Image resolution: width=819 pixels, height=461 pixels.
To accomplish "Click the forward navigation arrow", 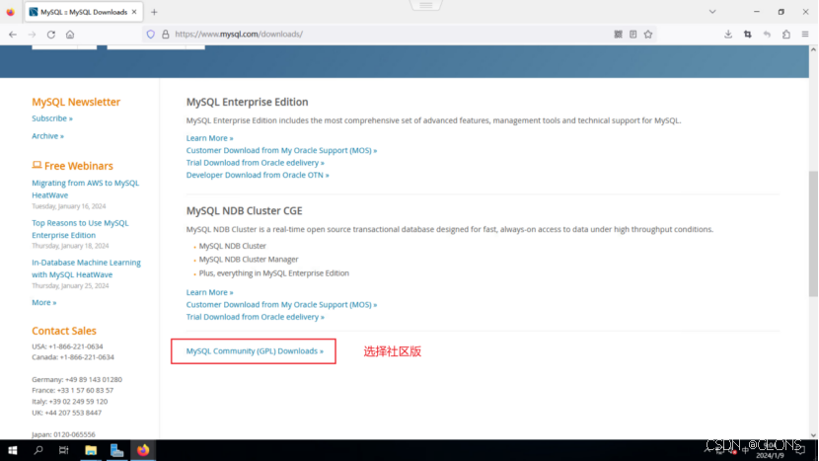I will pos(32,35).
